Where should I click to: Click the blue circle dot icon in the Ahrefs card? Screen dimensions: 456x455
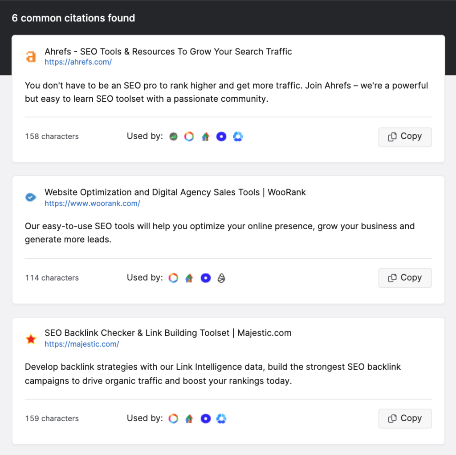pos(221,136)
